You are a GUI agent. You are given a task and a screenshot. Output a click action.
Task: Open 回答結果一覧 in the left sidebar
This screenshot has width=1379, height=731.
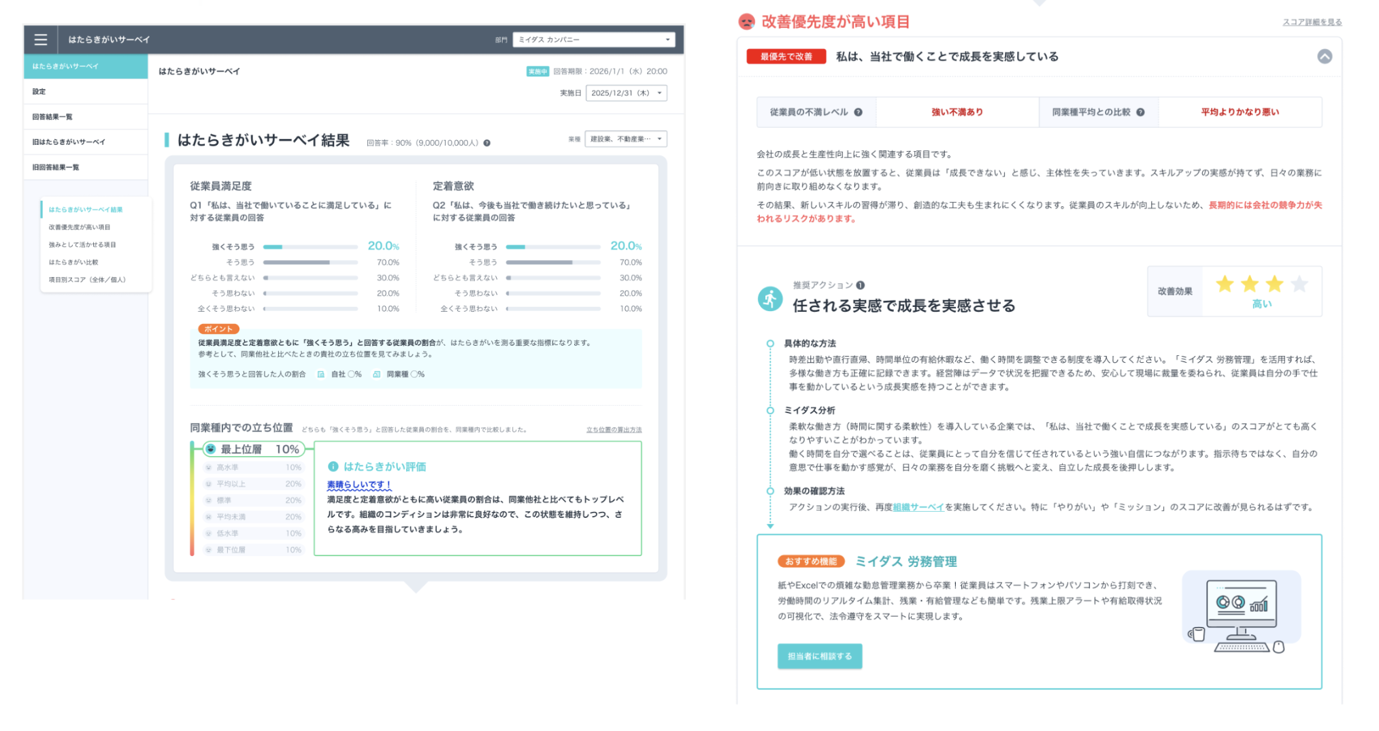[52, 116]
